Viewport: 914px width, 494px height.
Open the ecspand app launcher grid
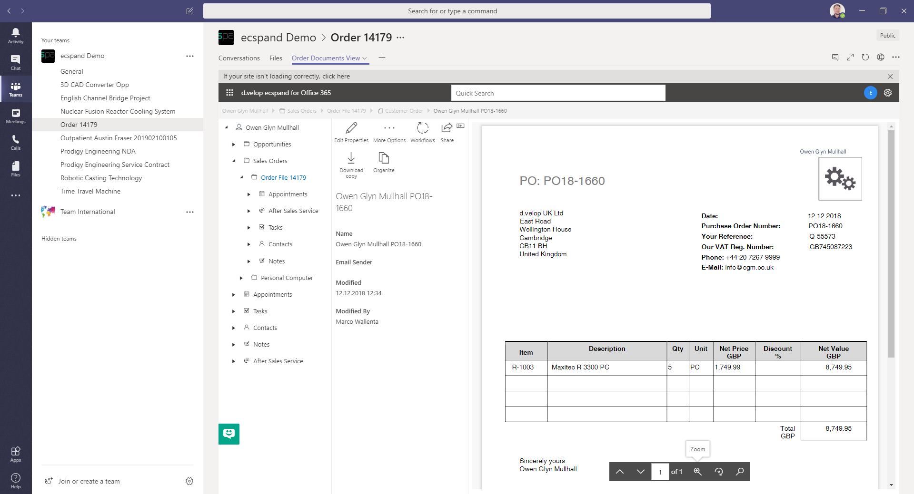(229, 93)
